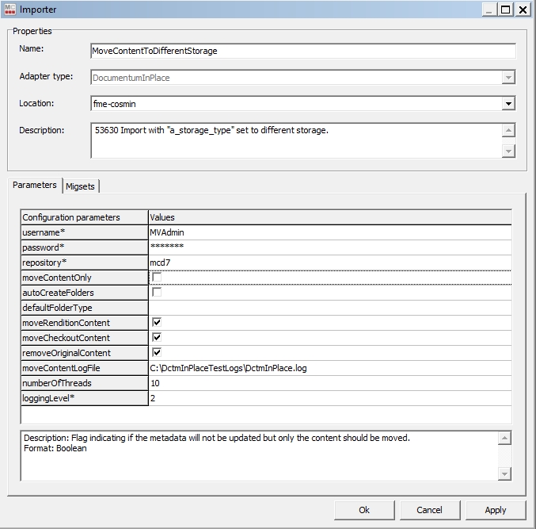This screenshot has width=536, height=529.
Task: Switch to the Migsets tab
Action: pos(81,186)
